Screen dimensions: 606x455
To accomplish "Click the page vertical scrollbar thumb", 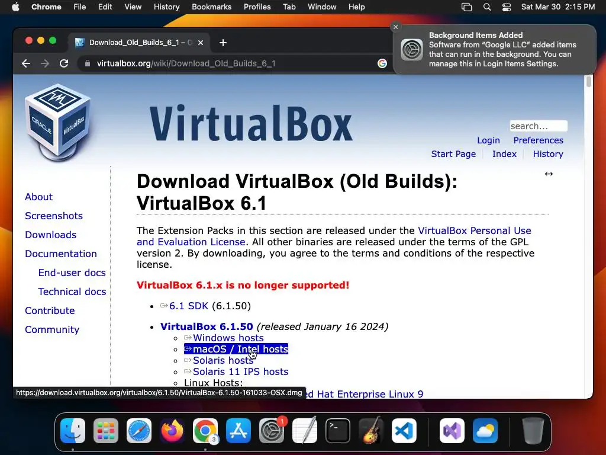I will 589,82.
